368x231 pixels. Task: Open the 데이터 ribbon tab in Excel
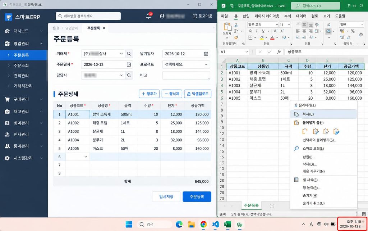[301, 16]
